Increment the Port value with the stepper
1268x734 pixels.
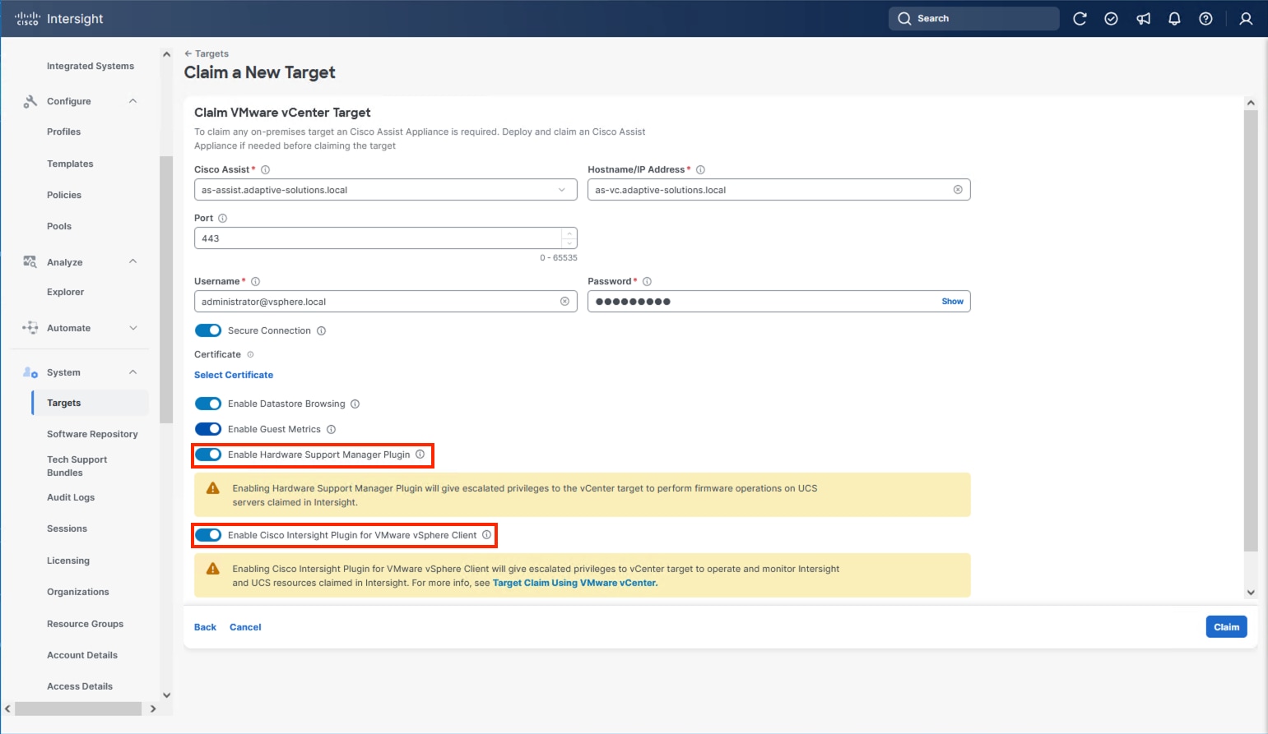tap(569, 233)
